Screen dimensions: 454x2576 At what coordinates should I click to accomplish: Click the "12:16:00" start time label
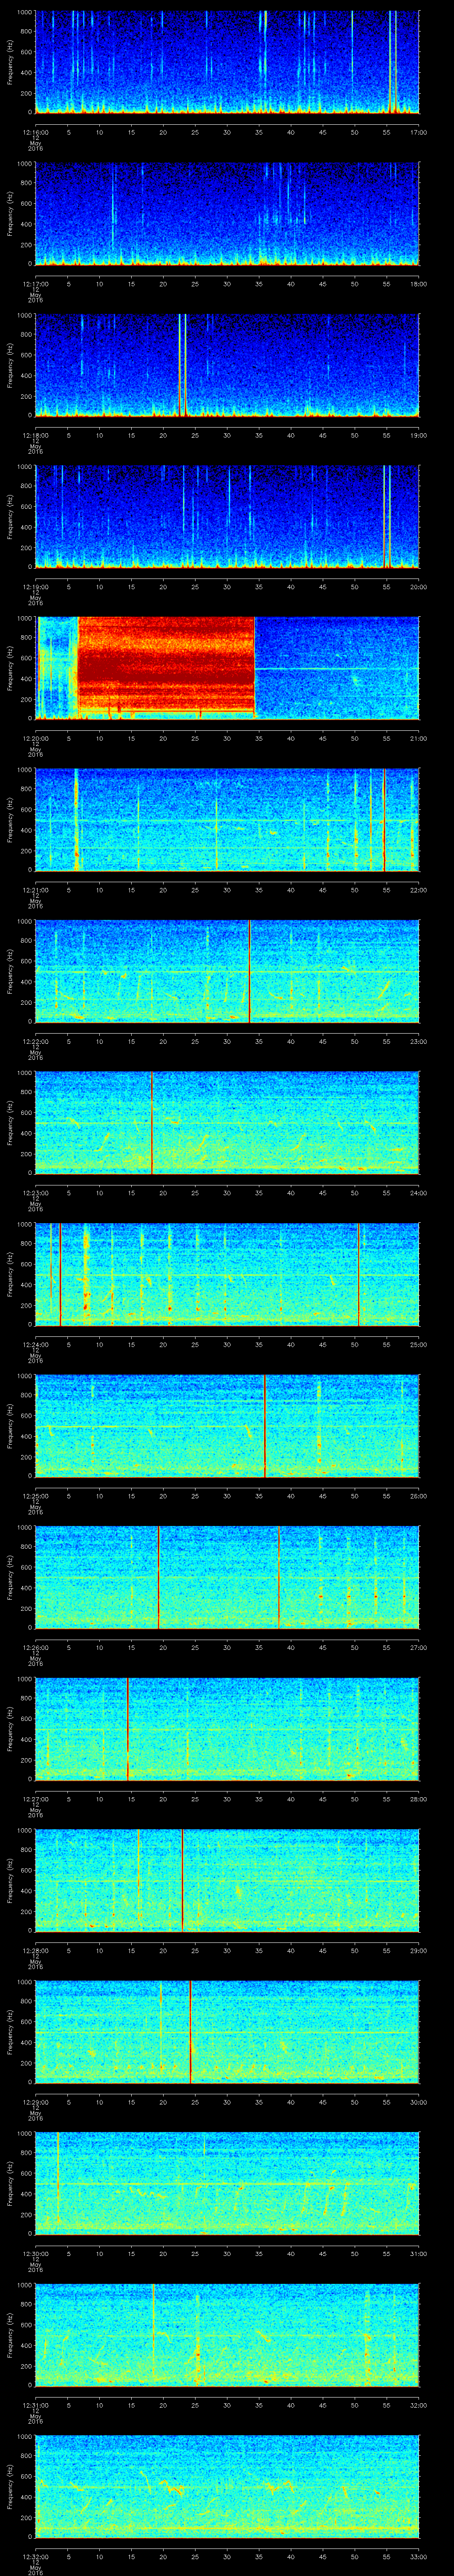(x=36, y=131)
